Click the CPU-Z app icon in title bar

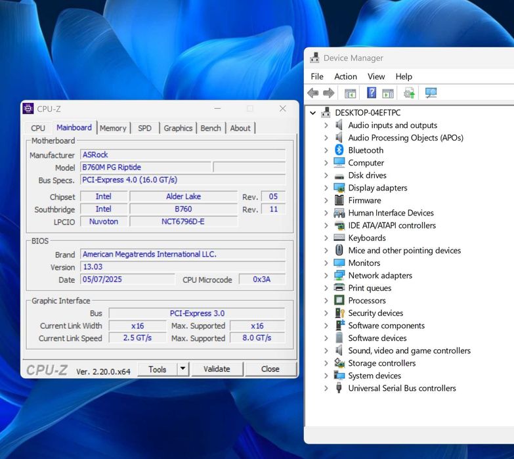(28, 108)
